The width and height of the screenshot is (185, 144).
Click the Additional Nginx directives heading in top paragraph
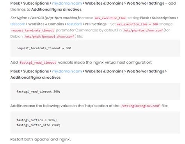click(x=56, y=9)
